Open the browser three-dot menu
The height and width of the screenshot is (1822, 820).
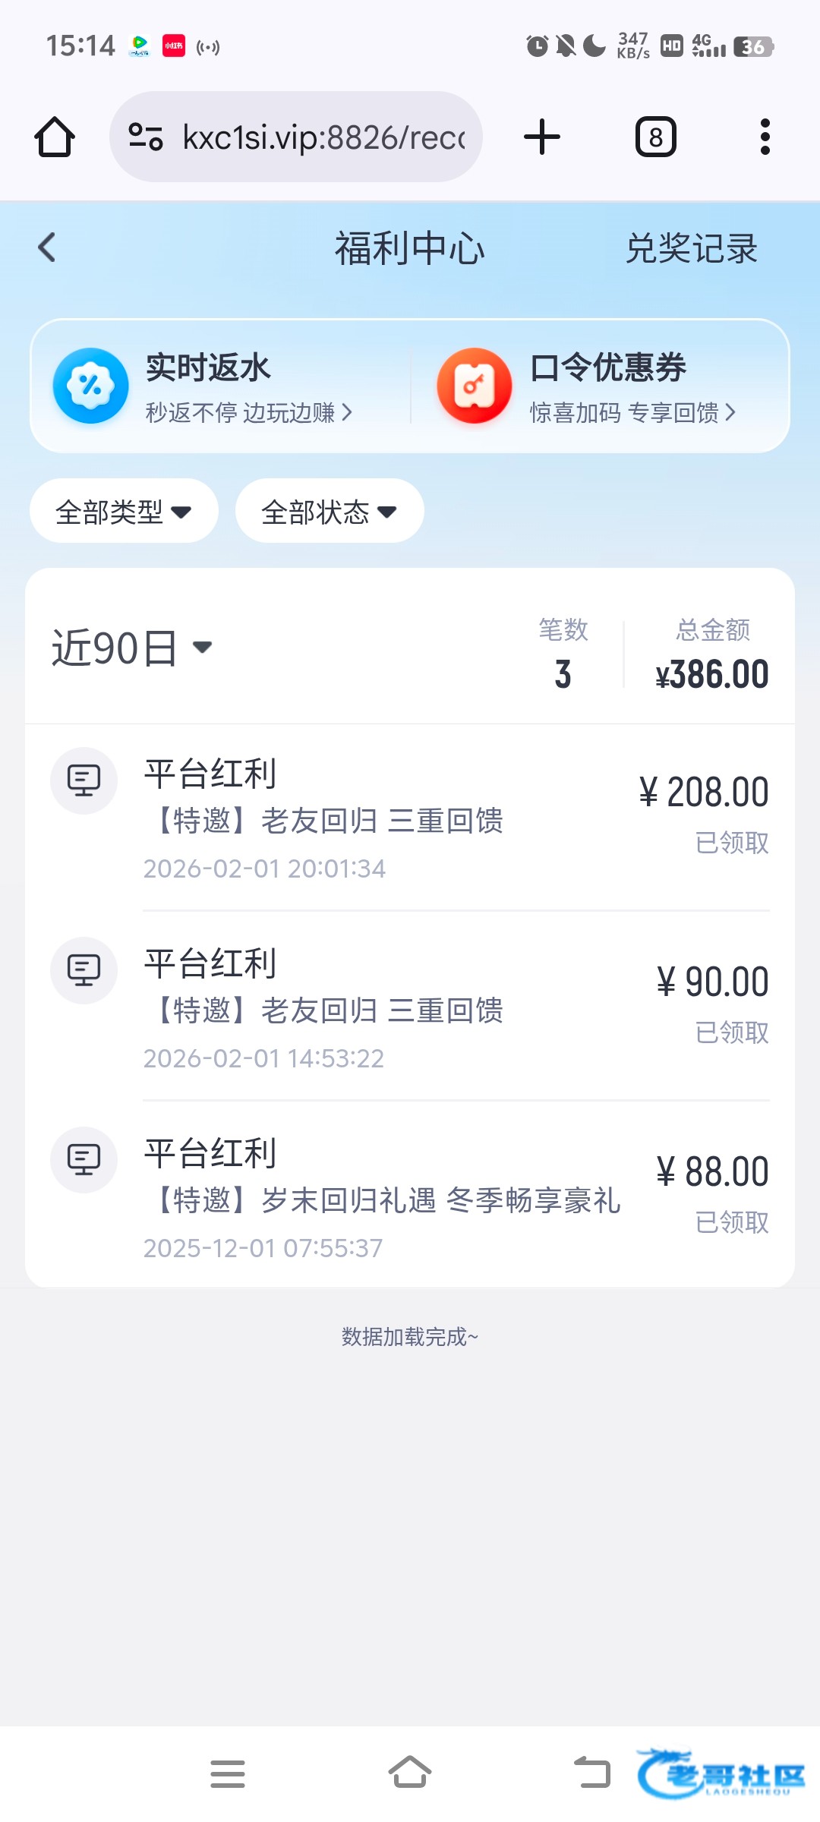point(765,137)
